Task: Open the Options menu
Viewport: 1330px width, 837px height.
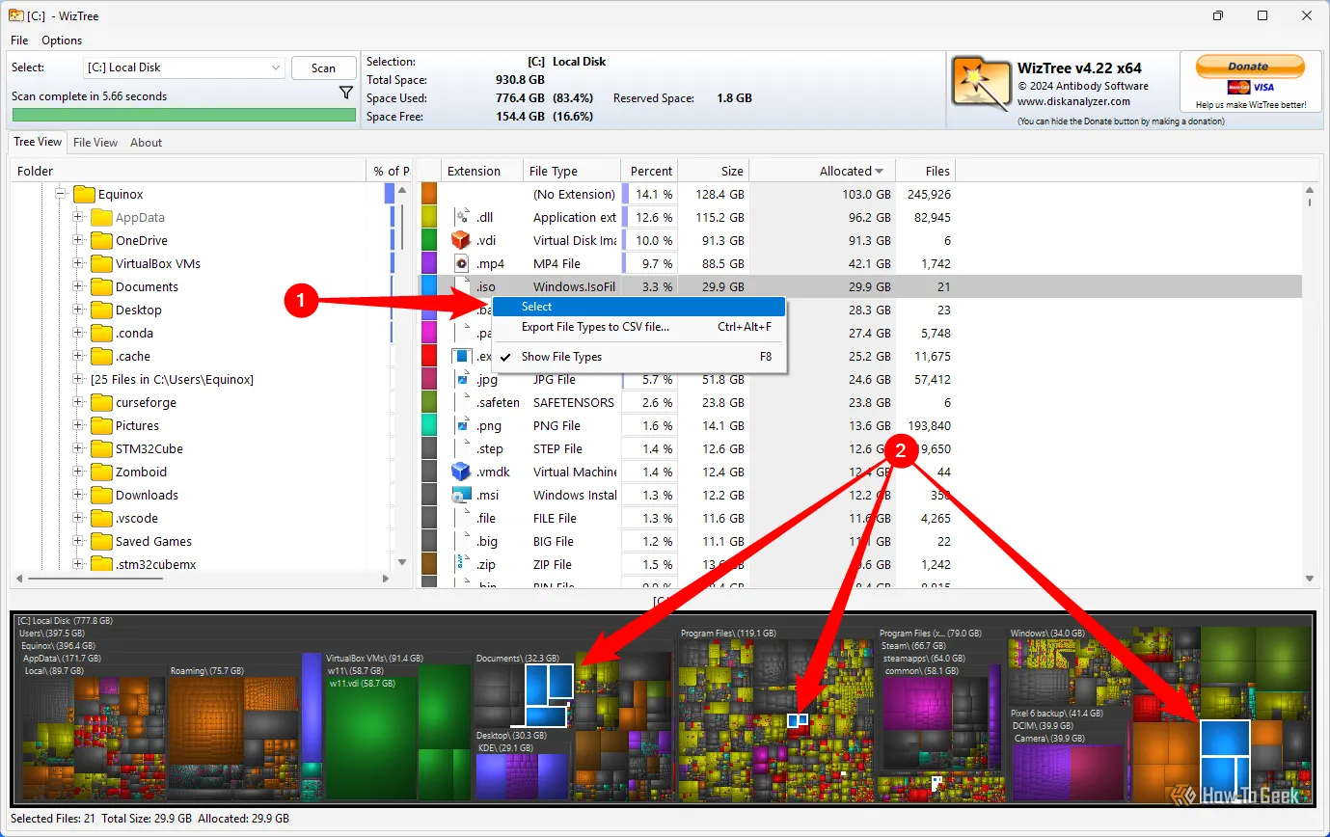Action: [x=62, y=40]
